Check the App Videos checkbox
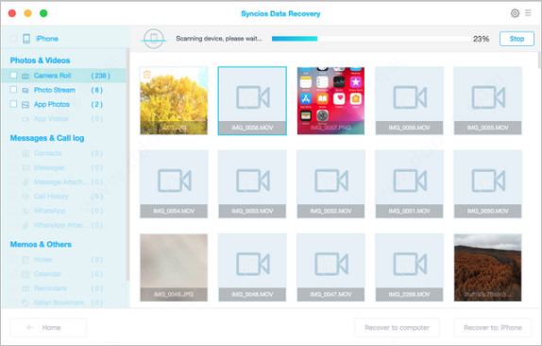Image resolution: width=542 pixels, height=346 pixels. coord(13,119)
